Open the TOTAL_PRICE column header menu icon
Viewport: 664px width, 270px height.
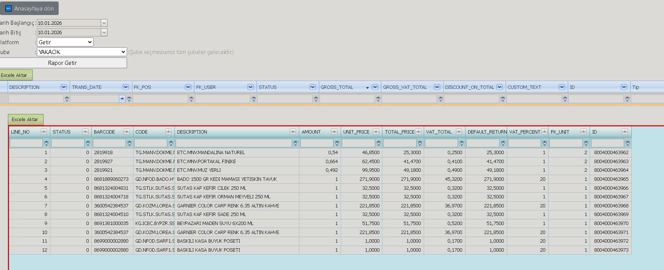(x=418, y=132)
